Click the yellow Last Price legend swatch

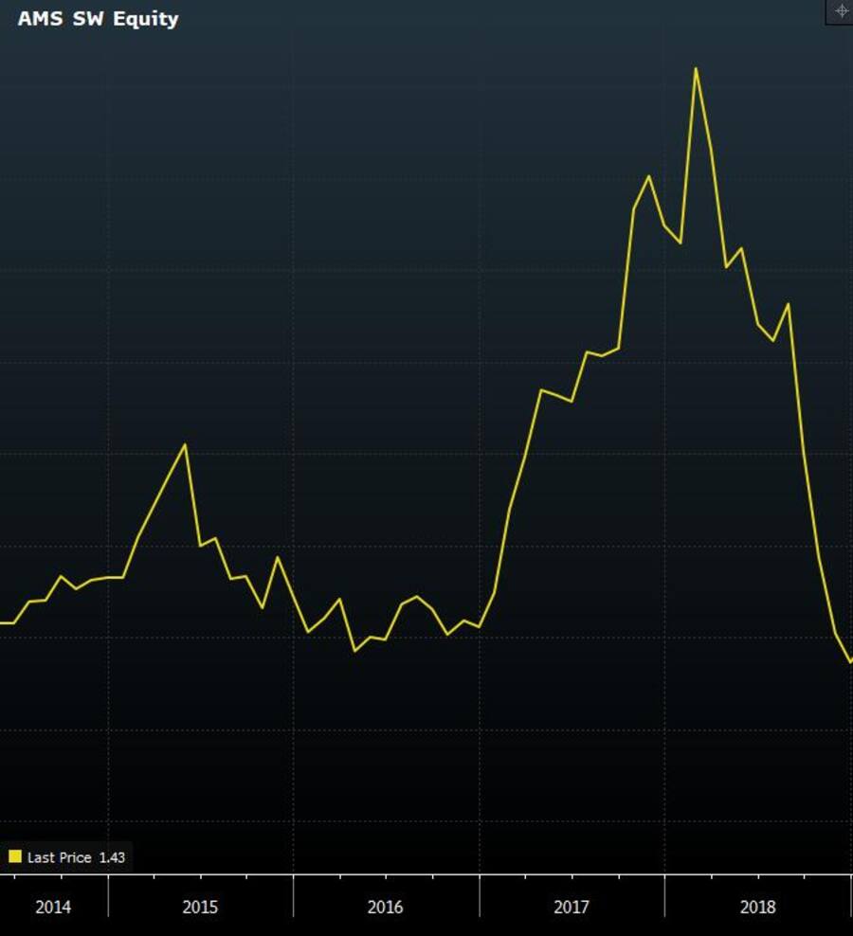point(14,857)
